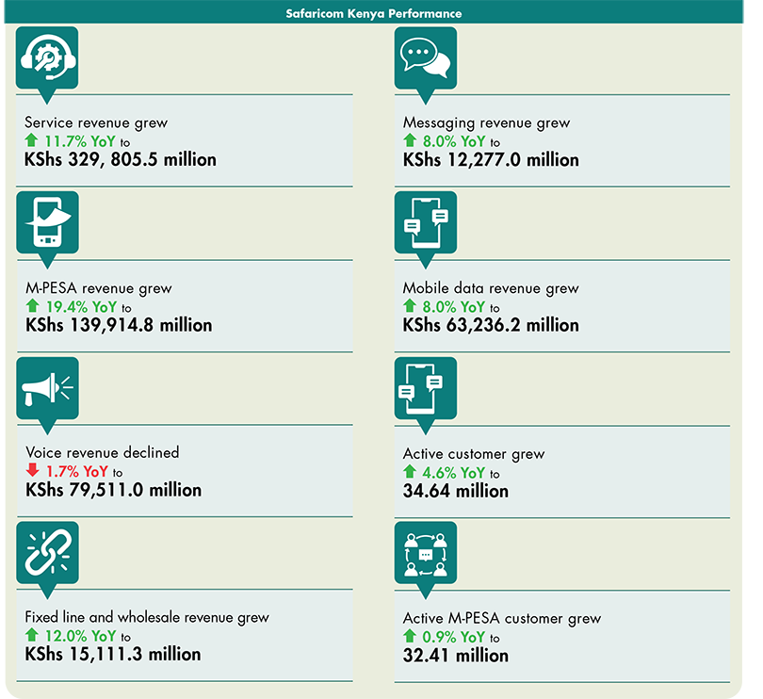Select the text M-PESA revenue grew
The image size is (763, 699).
coord(99,288)
